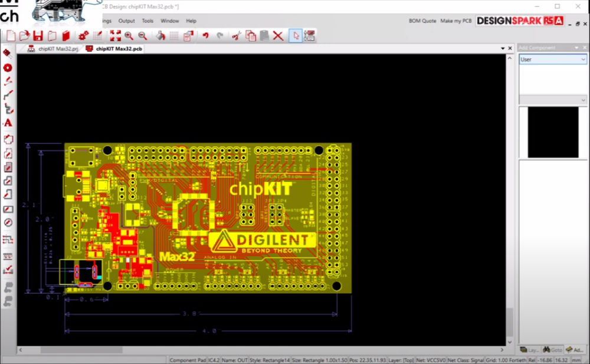Click the Optimize Nets icon
This screenshot has height=364, width=590.
click(8, 240)
